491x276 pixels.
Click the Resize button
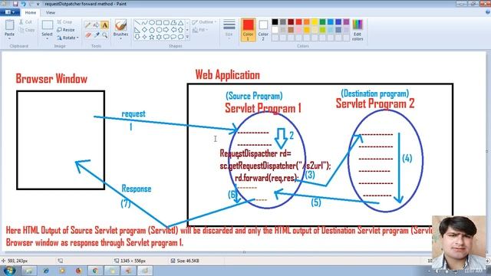pos(66,30)
